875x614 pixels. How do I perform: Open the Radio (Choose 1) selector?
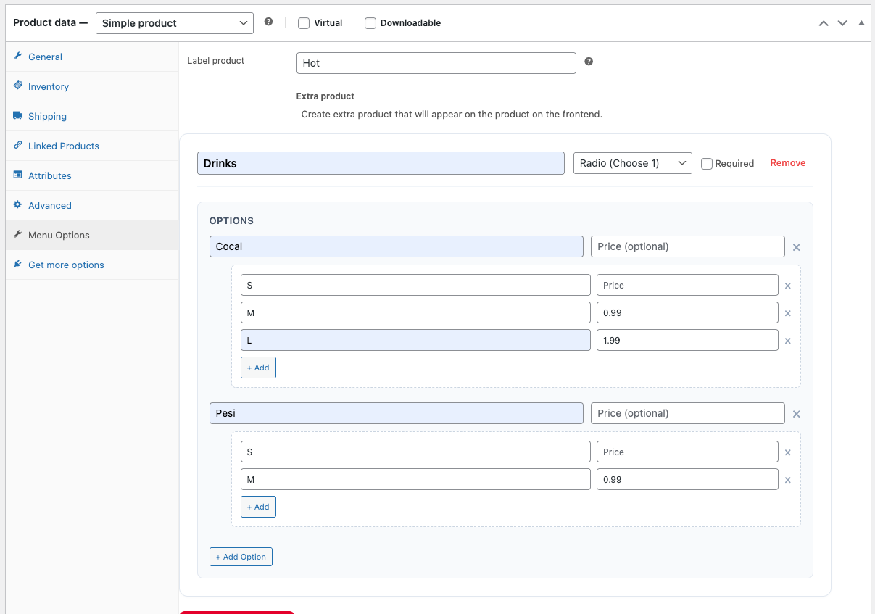coord(632,163)
